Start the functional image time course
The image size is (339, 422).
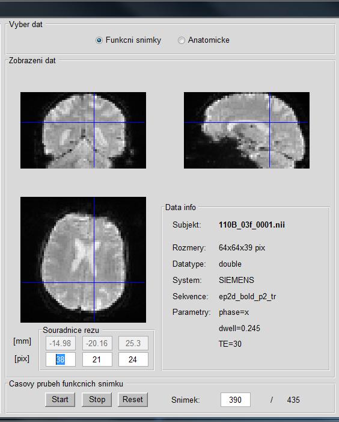tap(60, 399)
